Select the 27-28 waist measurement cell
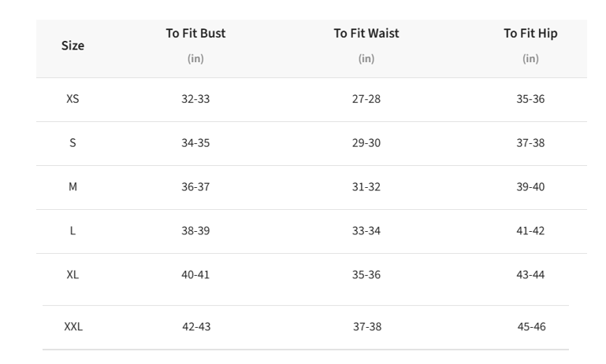The width and height of the screenshot is (606, 364). pyautogui.click(x=366, y=99)
